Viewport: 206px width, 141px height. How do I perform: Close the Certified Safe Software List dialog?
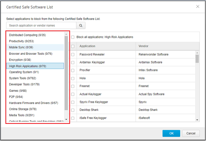coord(198,7)
